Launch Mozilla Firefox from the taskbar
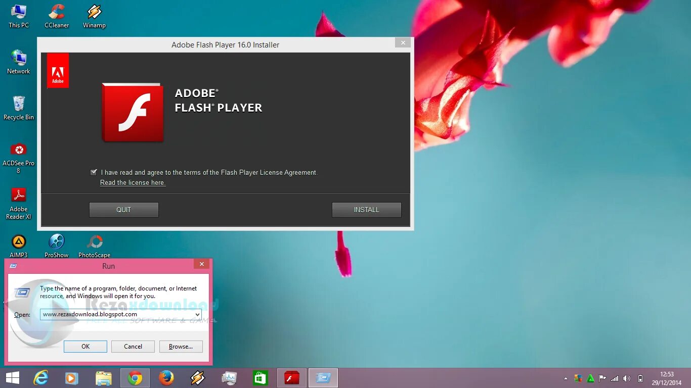Viewport: 691px width, 388px height. [x=166, y=378]
